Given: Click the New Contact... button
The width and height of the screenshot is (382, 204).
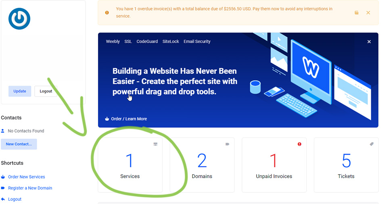Looking at the screenshot, I should tap(19, 144).
